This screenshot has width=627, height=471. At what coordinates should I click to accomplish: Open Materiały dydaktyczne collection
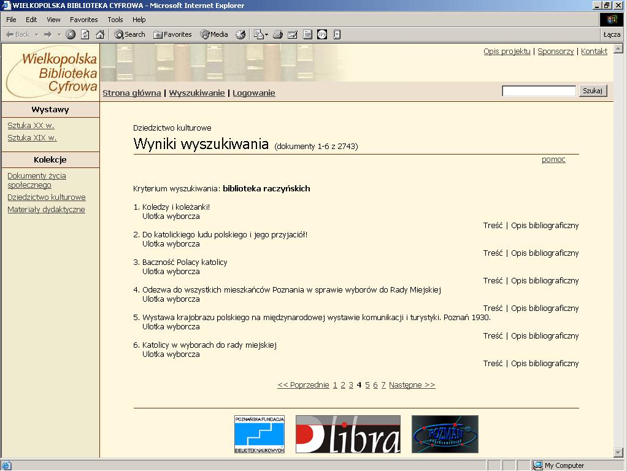point(46,210)
